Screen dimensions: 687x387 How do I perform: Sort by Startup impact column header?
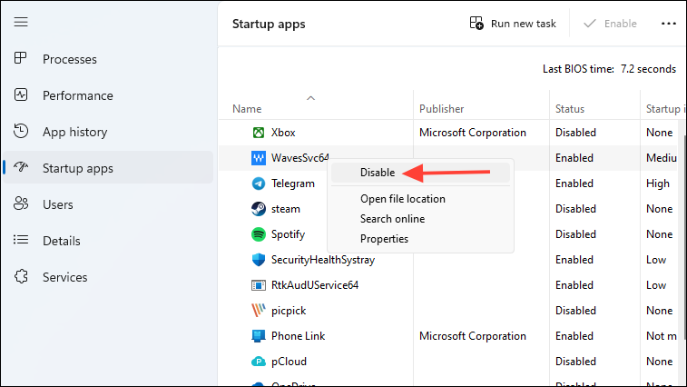[664, 109]
